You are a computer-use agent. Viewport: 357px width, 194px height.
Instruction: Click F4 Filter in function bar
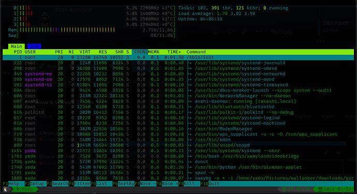click(x=80, y=184)
